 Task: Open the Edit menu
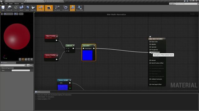point(6,4)
